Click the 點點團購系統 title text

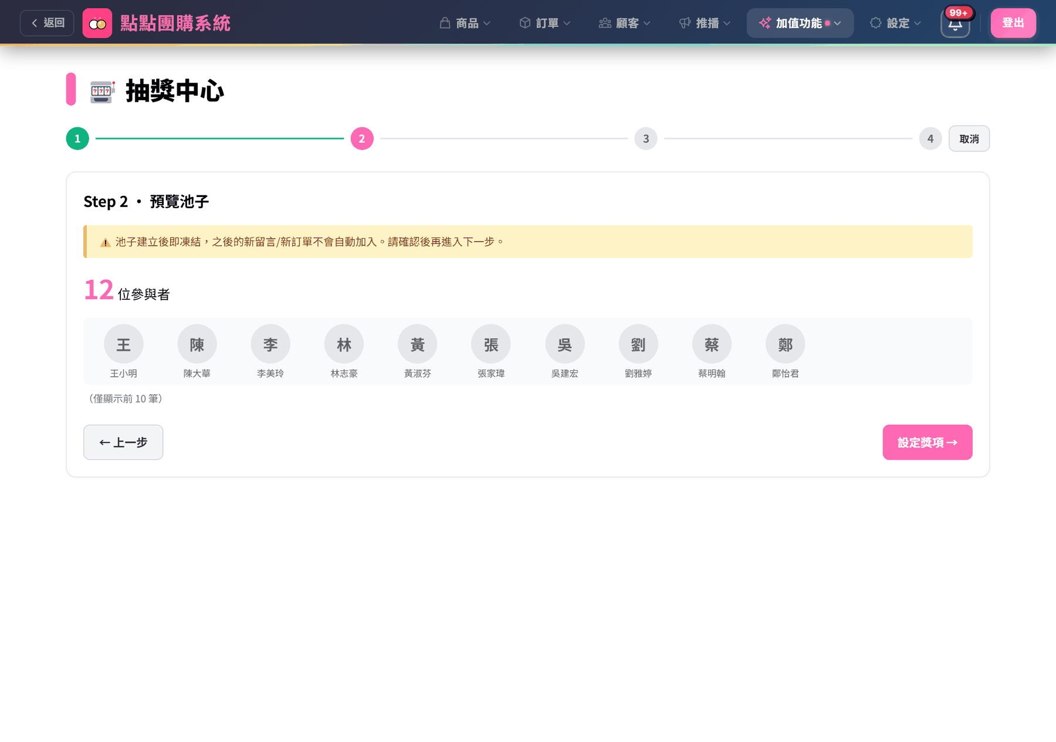pyautogui.click(x=175, y=23)
